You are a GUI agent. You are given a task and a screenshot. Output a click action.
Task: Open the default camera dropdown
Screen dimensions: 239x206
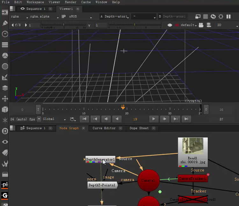coord(189,25)
